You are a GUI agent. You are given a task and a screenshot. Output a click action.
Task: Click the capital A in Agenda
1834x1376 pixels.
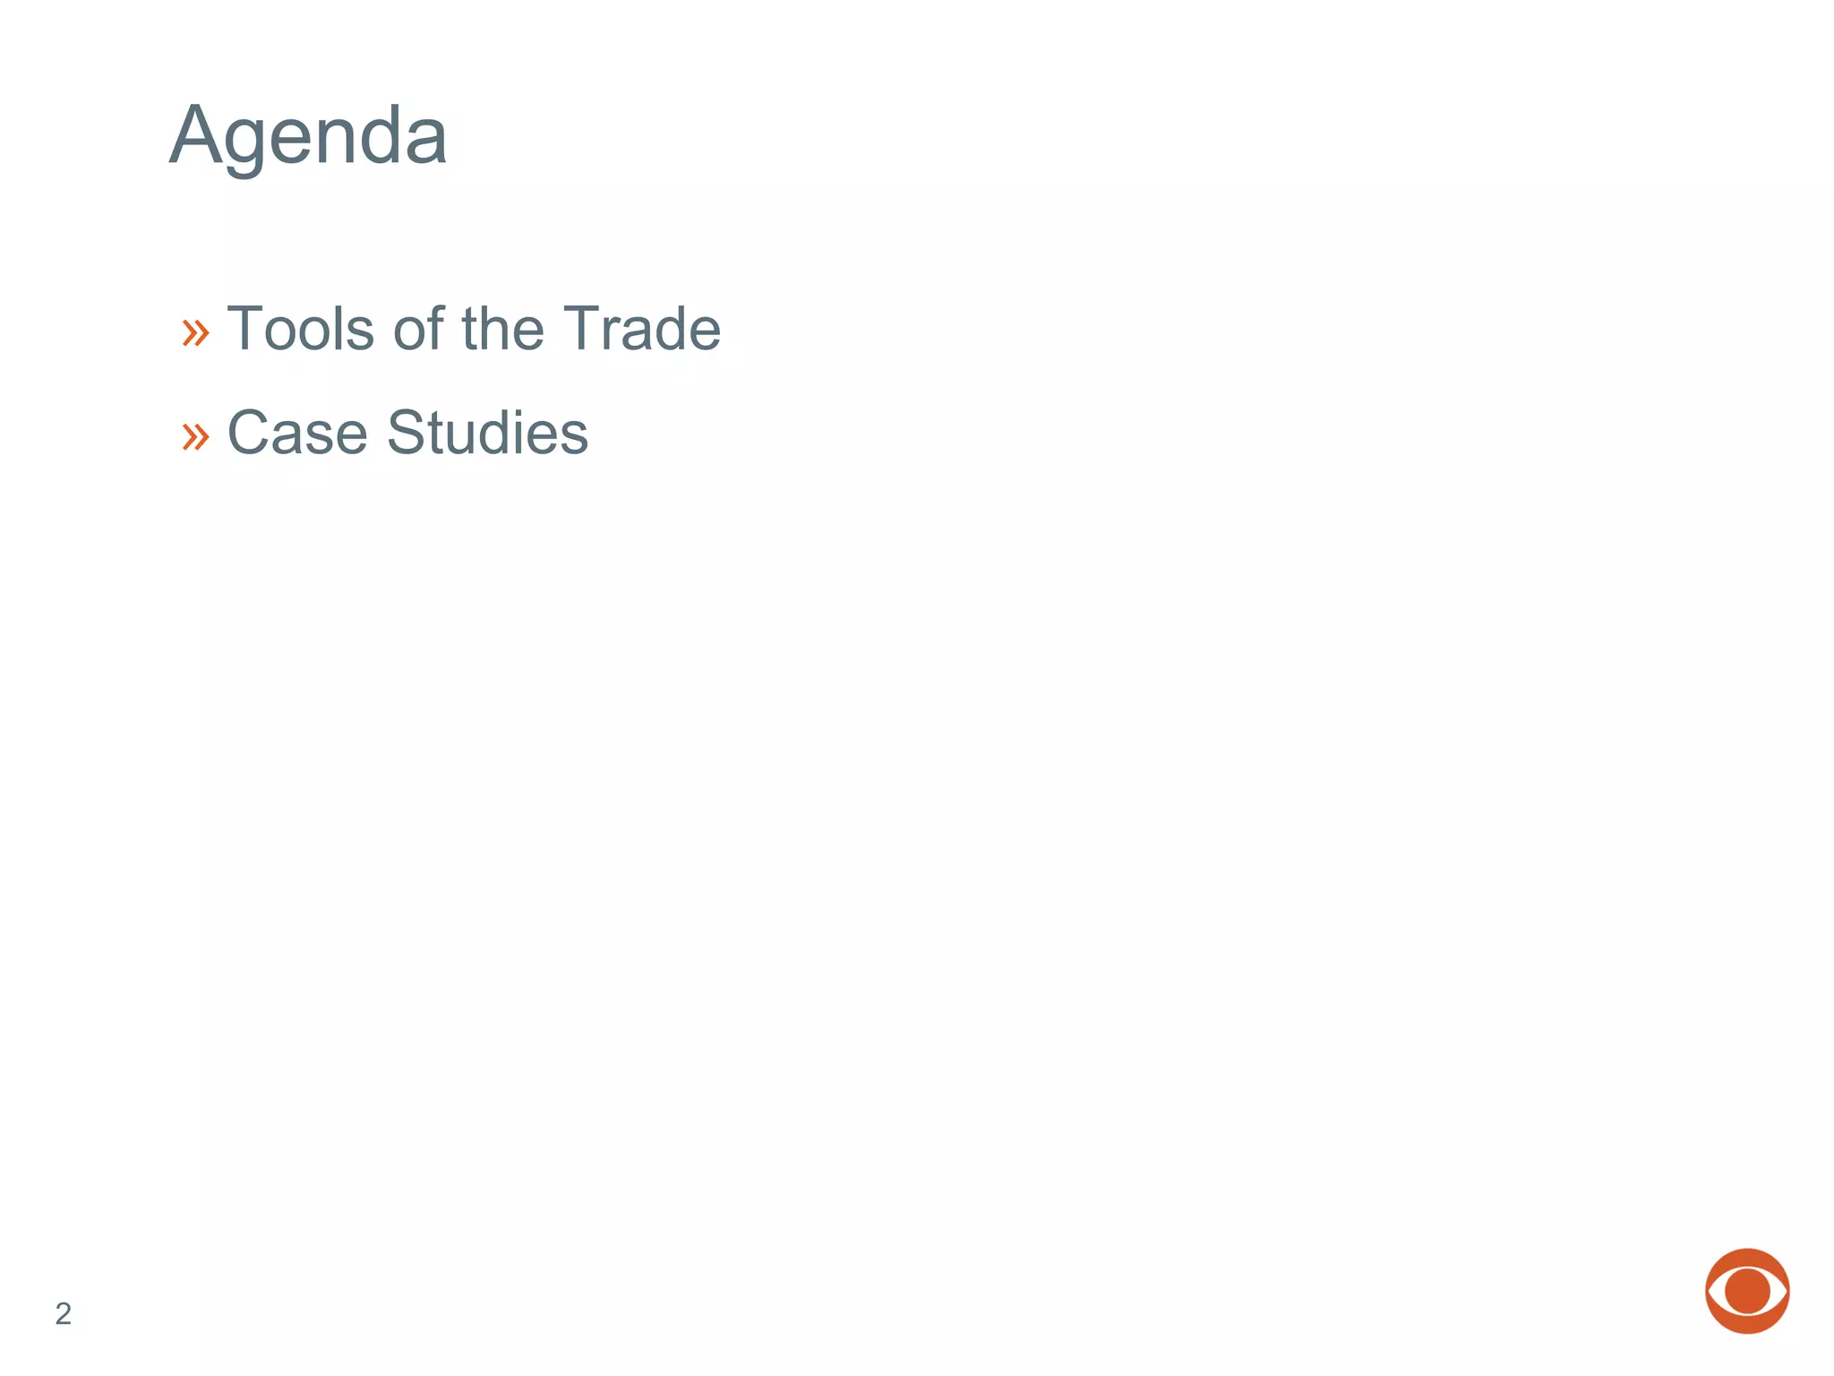195,135
